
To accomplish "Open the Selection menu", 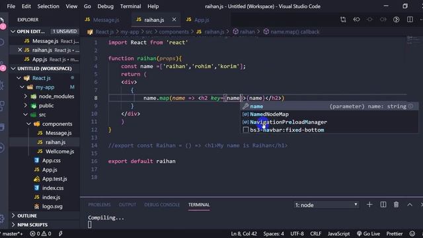I will tap(48, 6).
